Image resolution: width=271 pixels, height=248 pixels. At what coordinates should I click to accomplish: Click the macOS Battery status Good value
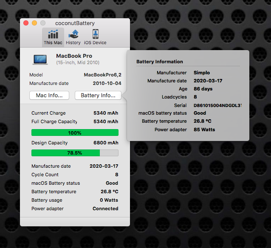point(112,183)
